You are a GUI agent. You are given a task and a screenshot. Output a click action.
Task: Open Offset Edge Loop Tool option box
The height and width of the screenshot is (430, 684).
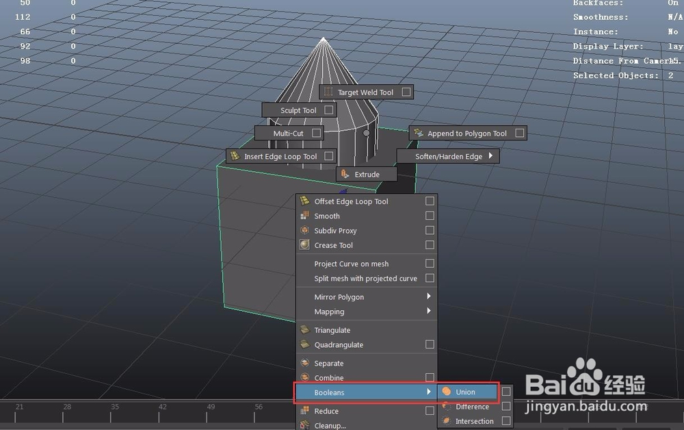(x=430, y=201)
